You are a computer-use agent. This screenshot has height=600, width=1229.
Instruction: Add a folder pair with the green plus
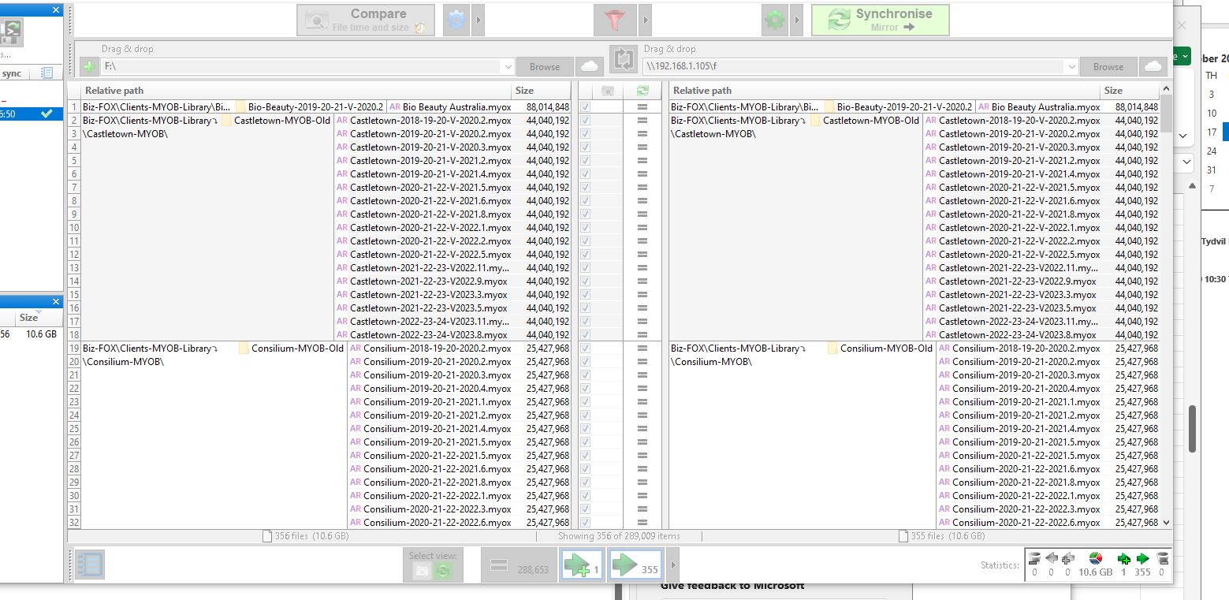click(89, 67)
